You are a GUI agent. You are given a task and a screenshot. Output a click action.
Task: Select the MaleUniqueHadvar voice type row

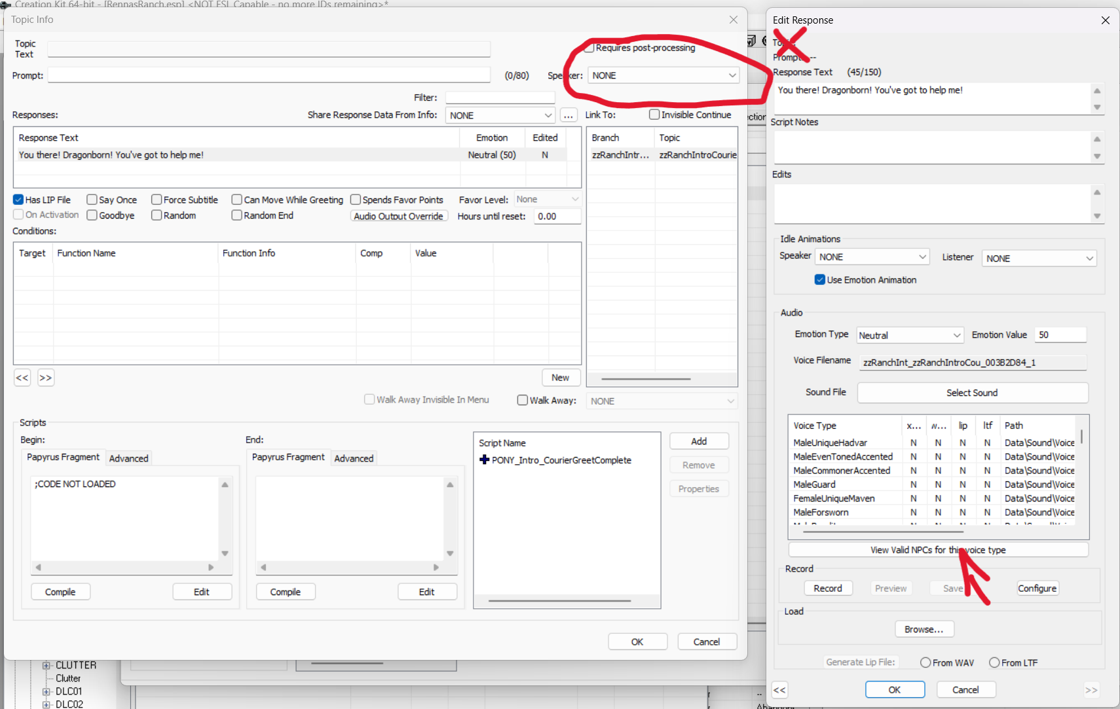click(933, 443)
